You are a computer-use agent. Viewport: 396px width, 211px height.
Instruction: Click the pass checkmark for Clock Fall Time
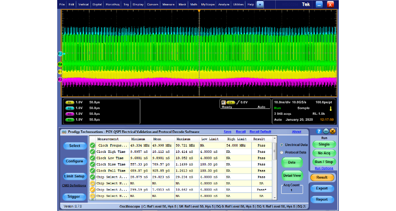[92, 170]
